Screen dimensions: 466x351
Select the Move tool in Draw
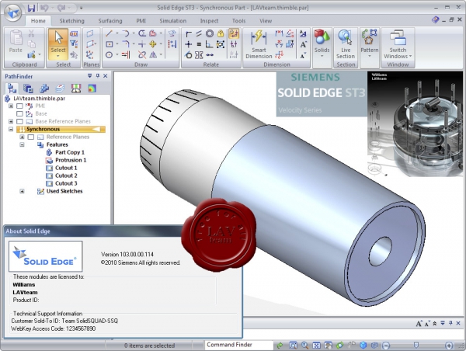click(x=153, y=44)
